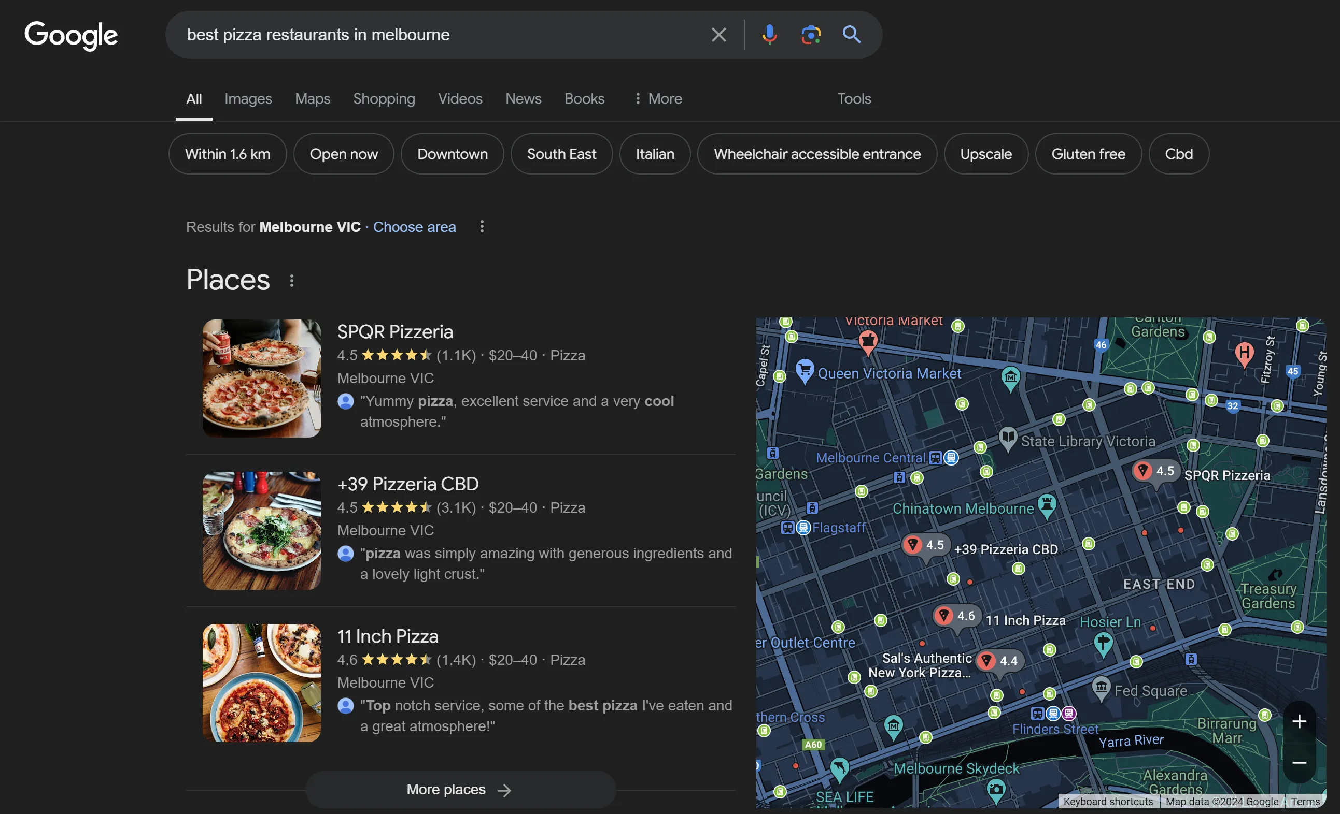Go to Google homepage via logo
The image size is (1340, 814).
[71, 36]
